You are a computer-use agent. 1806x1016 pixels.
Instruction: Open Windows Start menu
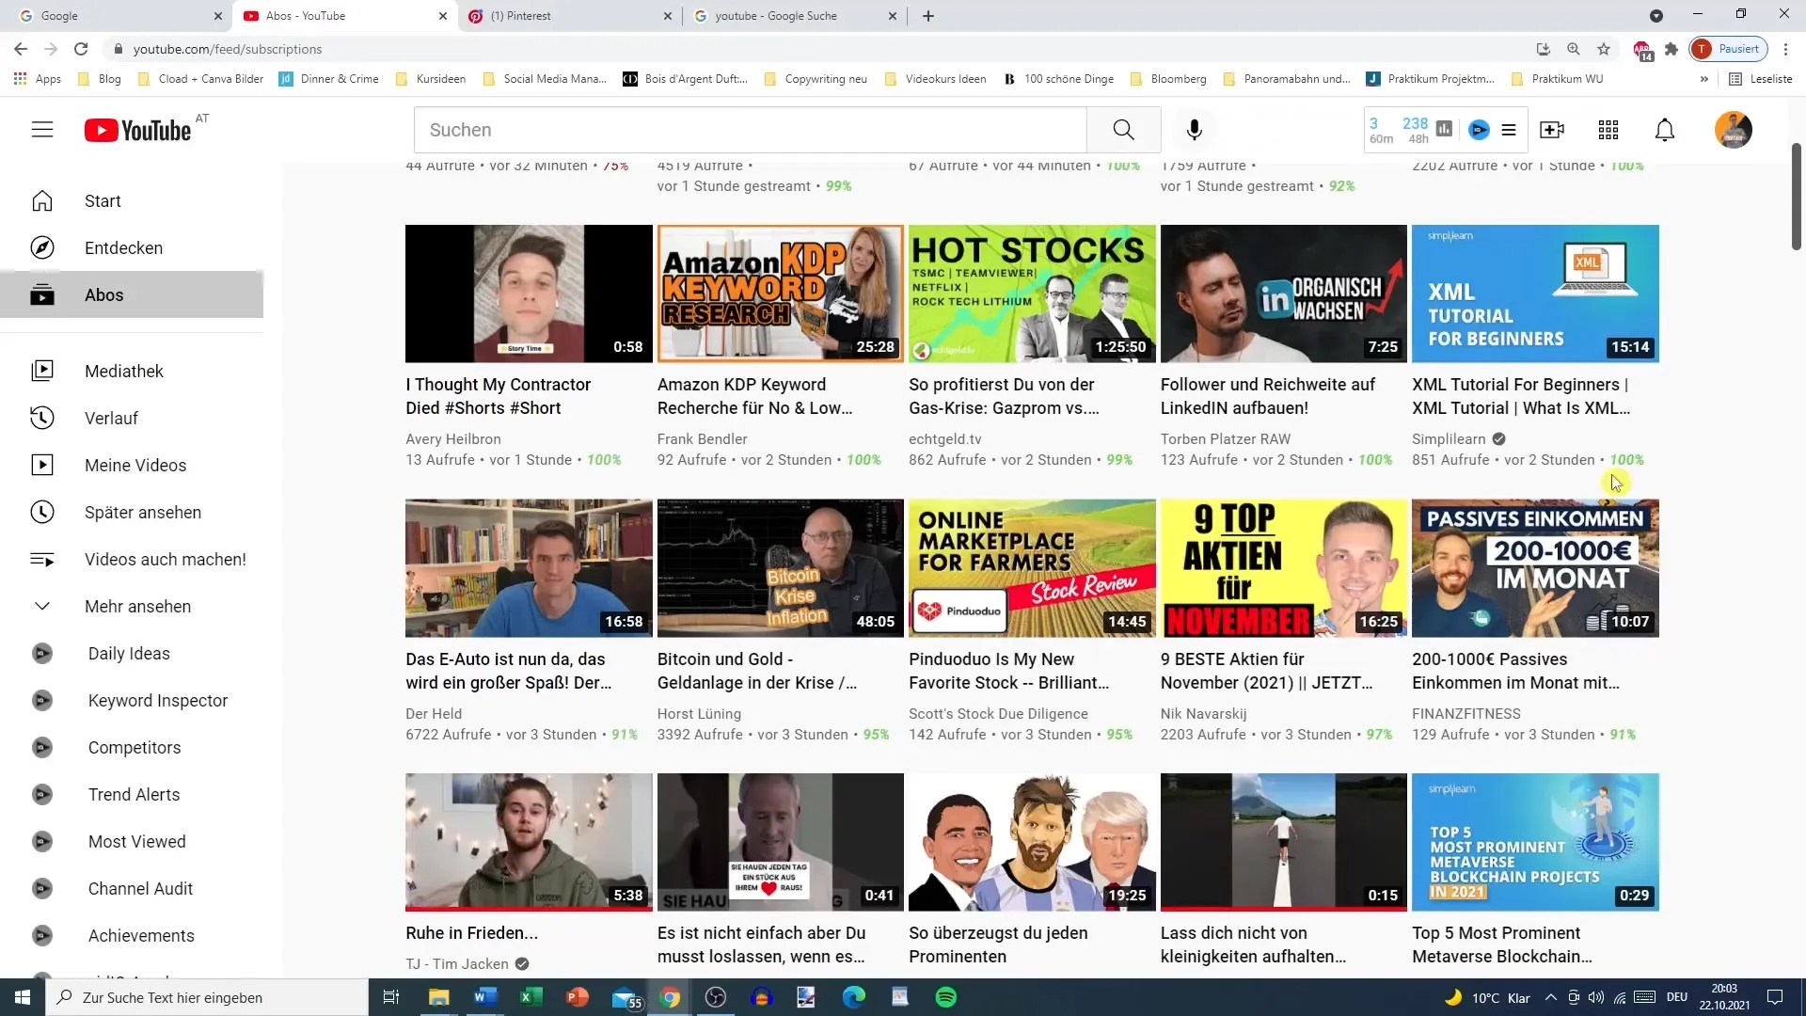[23, 997]
